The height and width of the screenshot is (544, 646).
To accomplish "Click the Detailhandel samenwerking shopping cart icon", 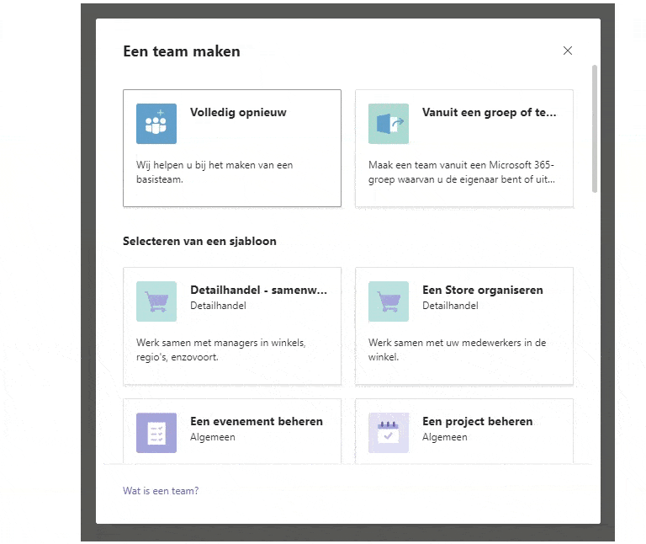I will (x=156, y=301).
